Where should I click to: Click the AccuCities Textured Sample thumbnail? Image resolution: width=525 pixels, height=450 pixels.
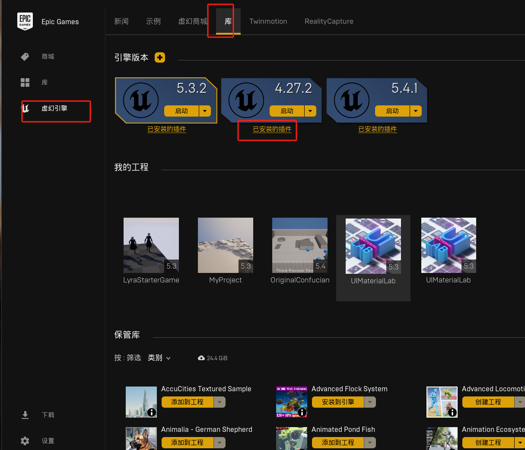(141, 402)
